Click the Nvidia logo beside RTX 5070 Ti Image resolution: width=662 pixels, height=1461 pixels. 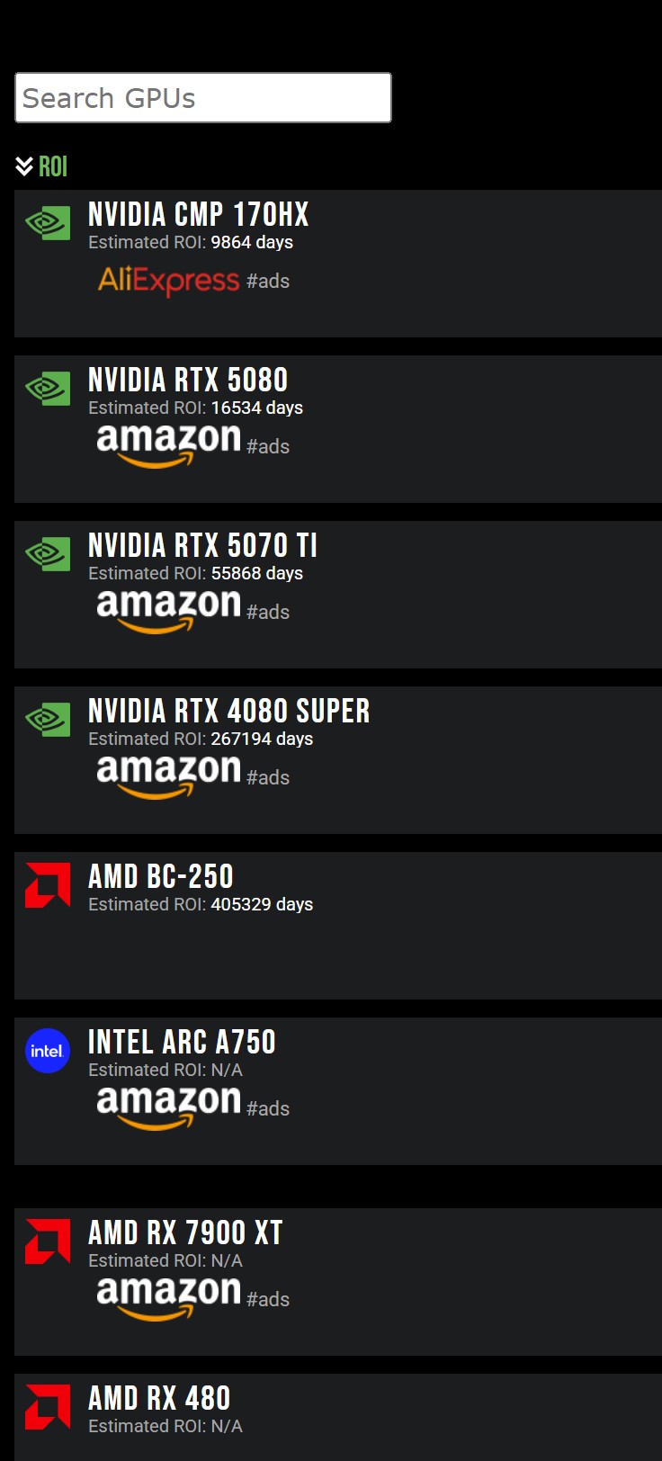(48, 554)
